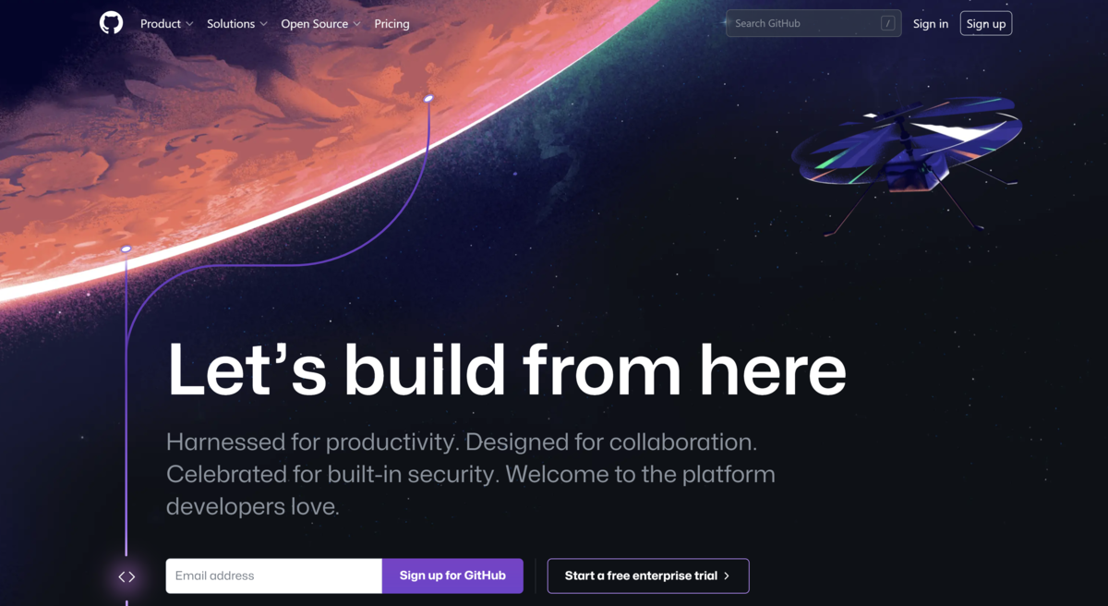The height and width of the screenshot is (606, 1108).
Task: Start a free enterprise trial
Action: pos(648,576)
